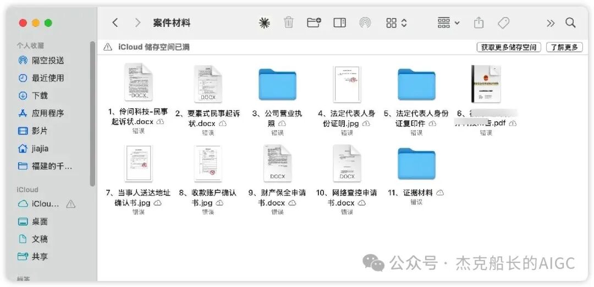Go back with the left chevron

point(115,23)
